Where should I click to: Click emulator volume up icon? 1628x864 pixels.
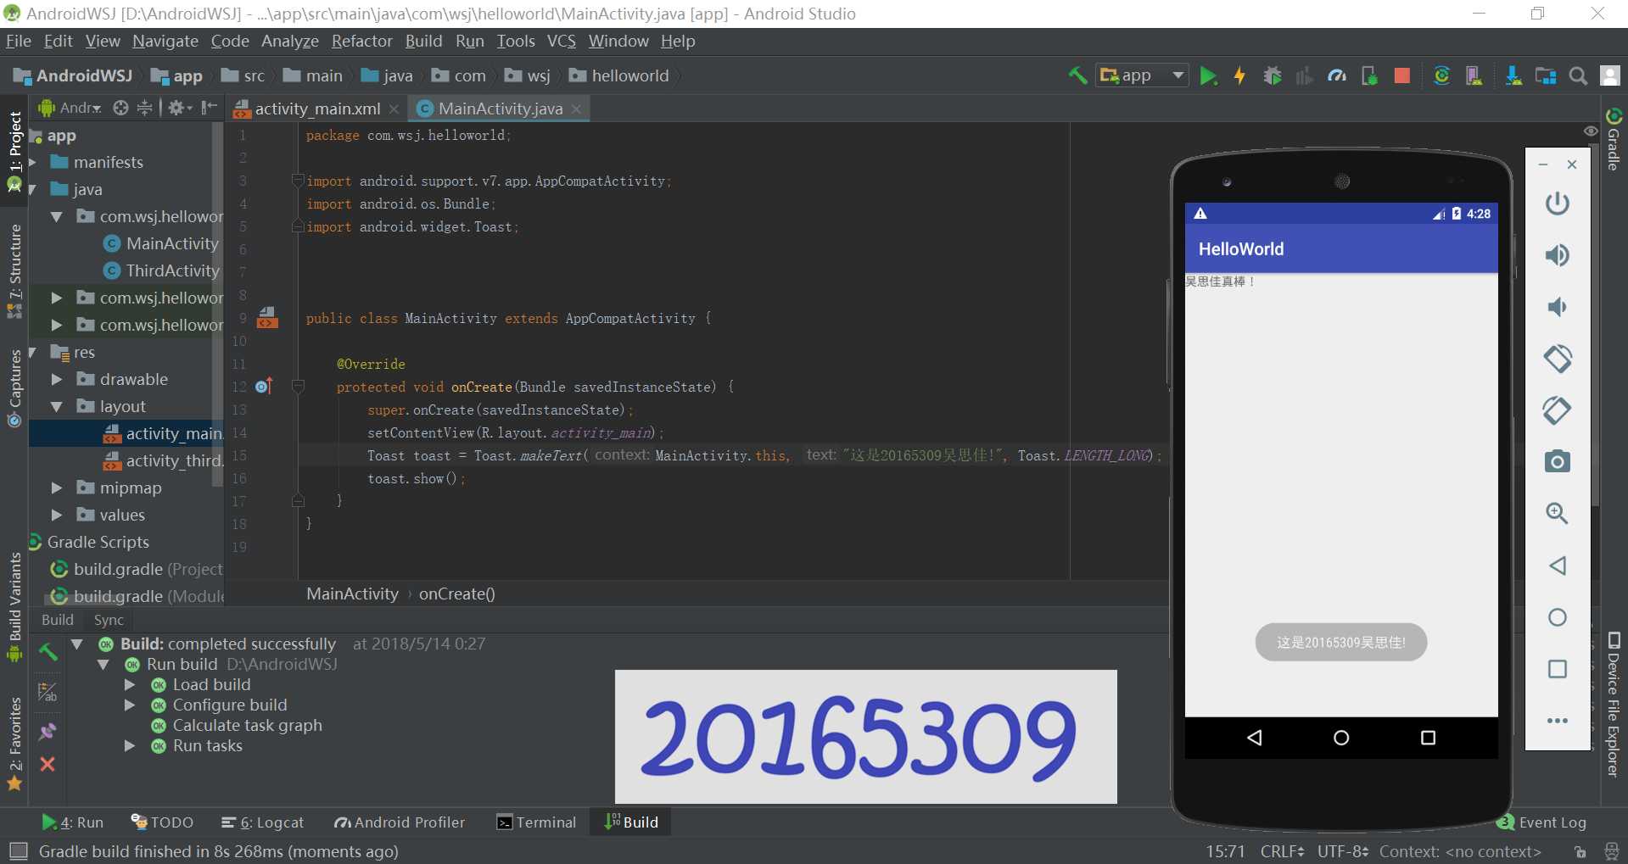(1557, 255)
